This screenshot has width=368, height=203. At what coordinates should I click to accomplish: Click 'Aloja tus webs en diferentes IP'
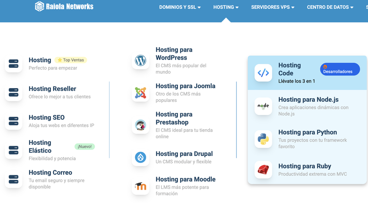pyautogui.click(x=61, y=125)
